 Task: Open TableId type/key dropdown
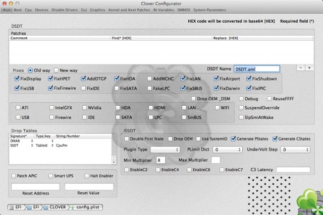52,146
